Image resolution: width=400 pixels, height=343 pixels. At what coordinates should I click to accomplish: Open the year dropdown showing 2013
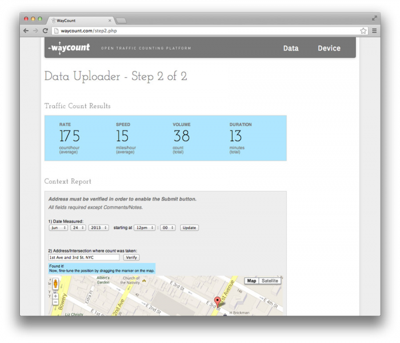[98, 228]
